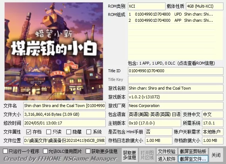Image resolution: width=226 pixels, height=164 pixels.
Task: Click the 文件名 file name field
Action: (65, 106)
